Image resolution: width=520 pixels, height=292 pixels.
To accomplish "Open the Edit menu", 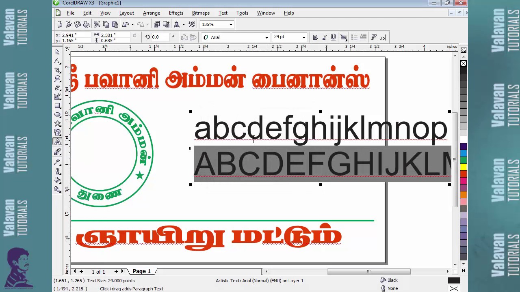I will pos(87,13).
